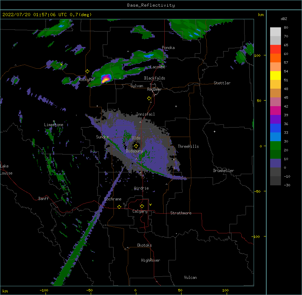Select the orange 57-60 dBZ legend swatch
The width and height of the screenshot is (302, 295).
275,58
